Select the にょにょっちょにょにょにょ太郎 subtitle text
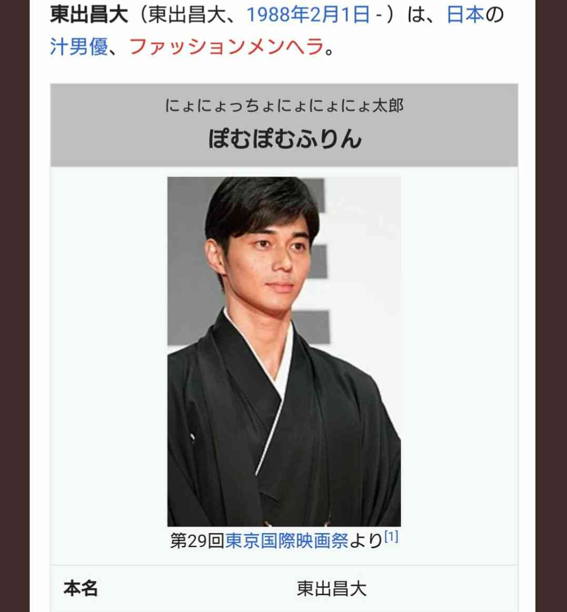This screenshot has height=612, width=567. 284,105
